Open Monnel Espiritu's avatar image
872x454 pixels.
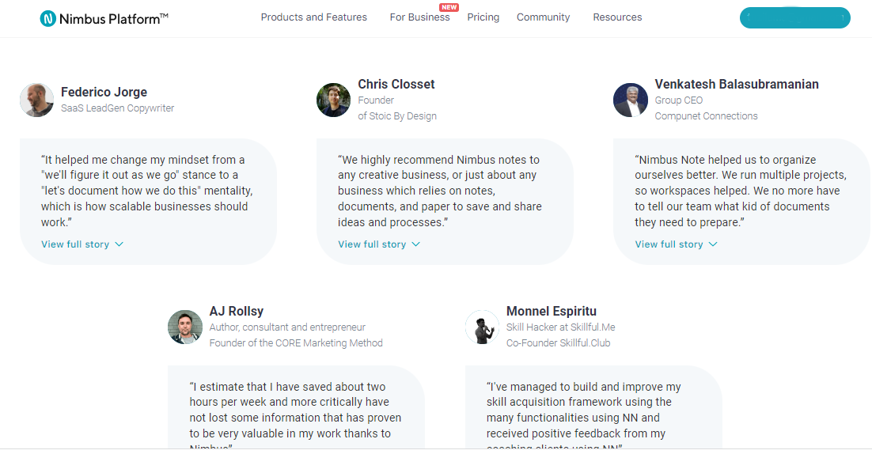(482, 327)
